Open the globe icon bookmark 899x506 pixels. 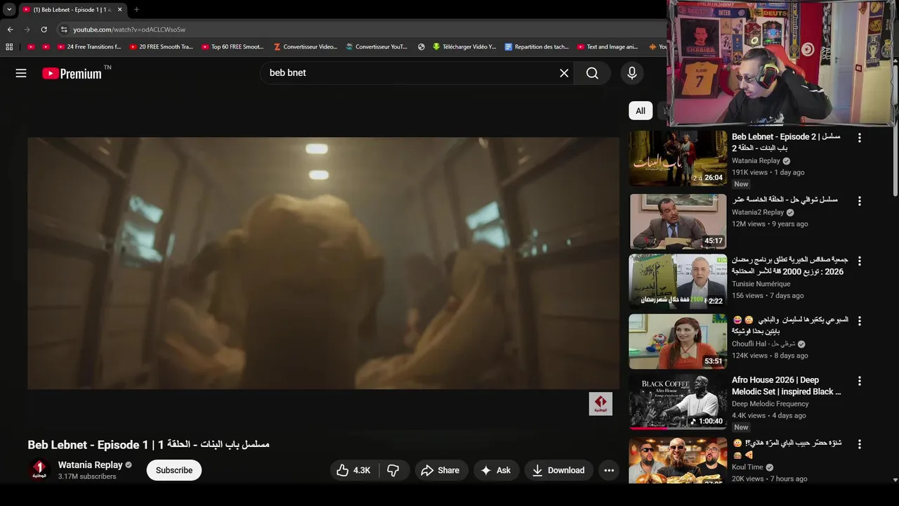(421, 47)
